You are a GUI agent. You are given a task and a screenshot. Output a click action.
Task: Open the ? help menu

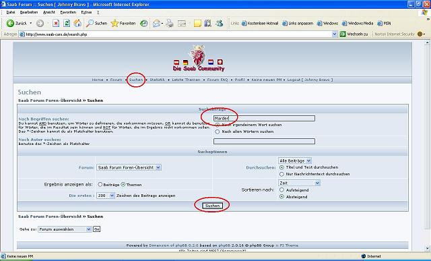coord(98,12)
